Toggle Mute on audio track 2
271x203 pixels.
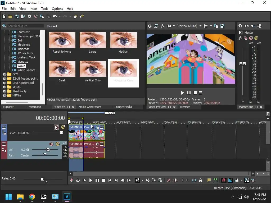51,144
